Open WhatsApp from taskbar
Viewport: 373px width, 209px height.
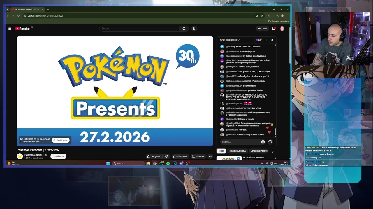click(161, 163)
